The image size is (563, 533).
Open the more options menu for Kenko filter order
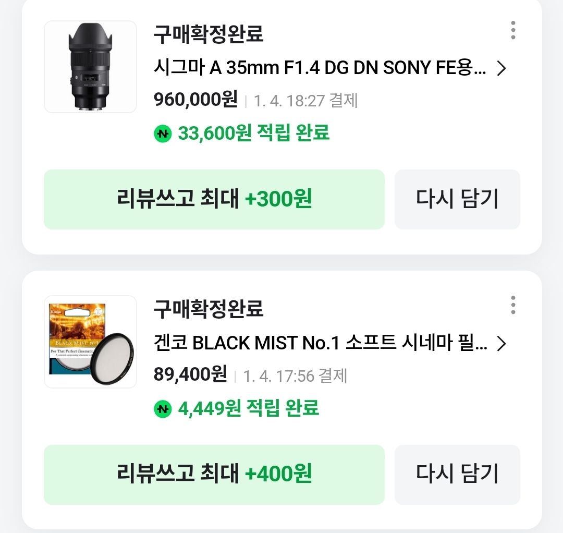point(513,305)
